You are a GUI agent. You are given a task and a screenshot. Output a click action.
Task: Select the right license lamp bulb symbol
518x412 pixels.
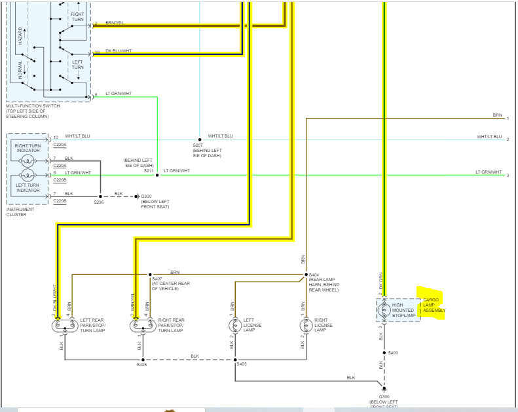[306, 326]
